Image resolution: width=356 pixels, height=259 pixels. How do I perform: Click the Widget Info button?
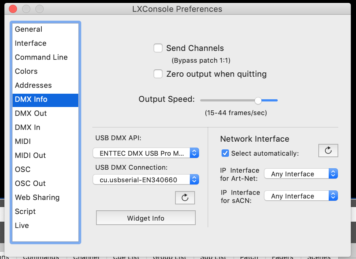(x=146, y=218)
